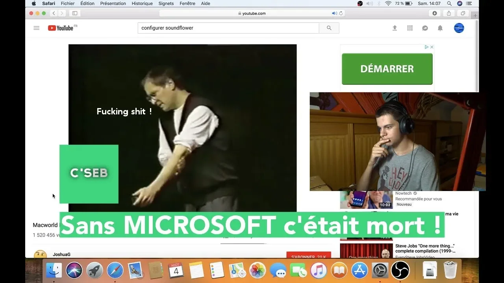
Task: Open FaceTime in the Dock
Action: click(298, 270)
